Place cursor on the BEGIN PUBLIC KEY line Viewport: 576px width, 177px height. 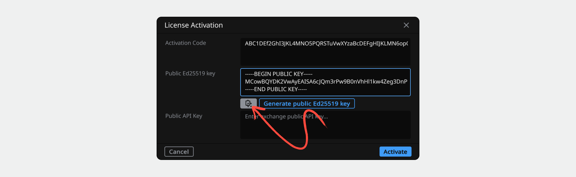(279, 74)
